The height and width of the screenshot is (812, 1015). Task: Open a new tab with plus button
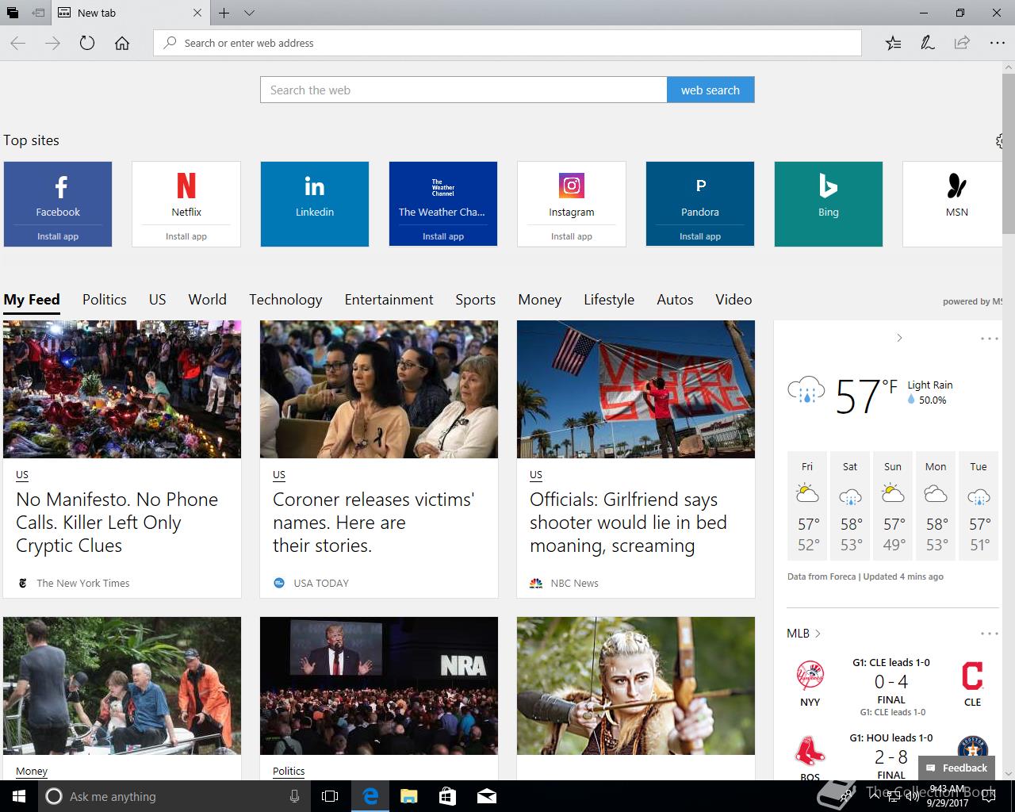[x=224, y=13]
